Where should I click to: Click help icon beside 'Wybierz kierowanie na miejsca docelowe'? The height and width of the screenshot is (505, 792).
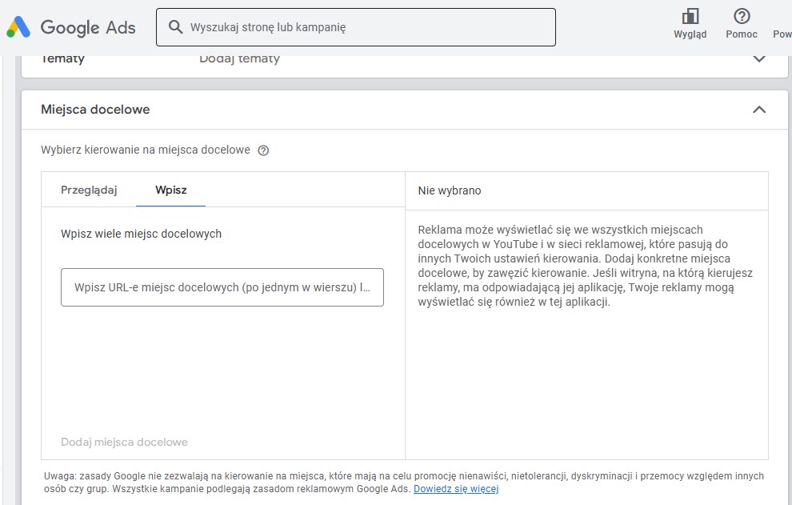pos(263,150)
